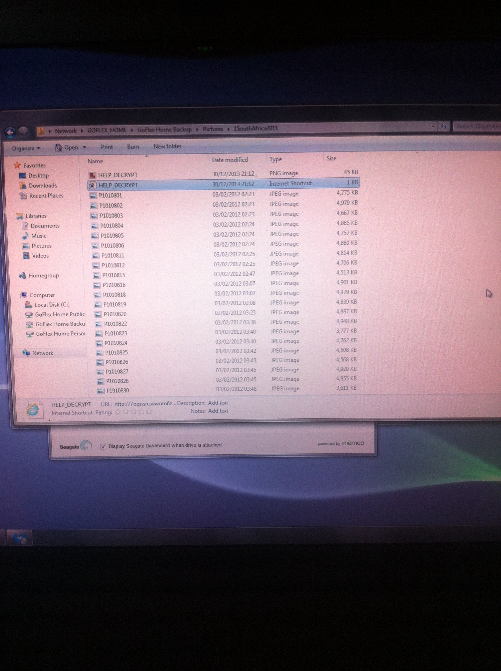This screenshot has height=671, width=501.
Task: Click the HELP_DECRYPT PNG image file icon
Action: [92, 175]
